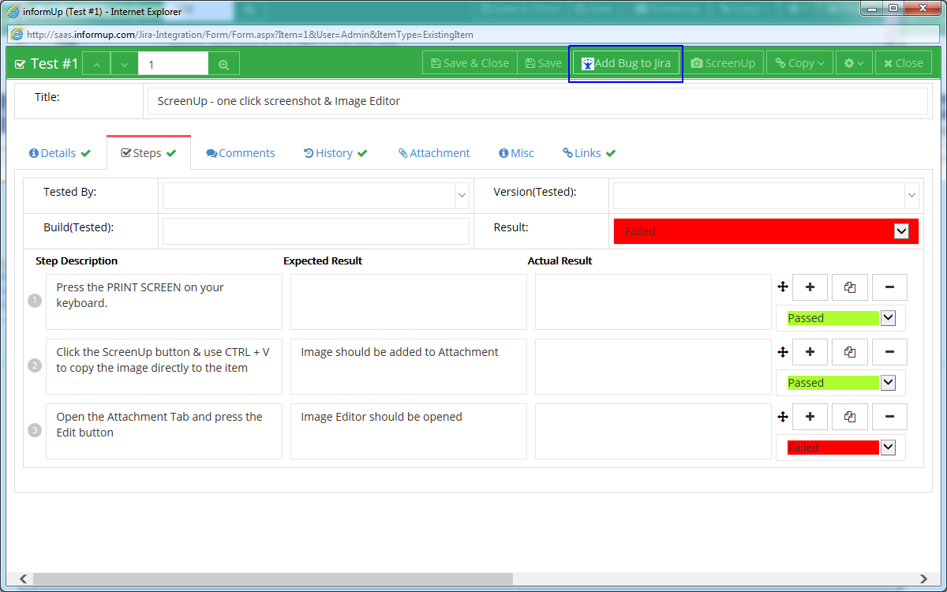Screen dimensions: 947x592
Task: Duplicate step 2 with copy icon
Action: [850, 352]
